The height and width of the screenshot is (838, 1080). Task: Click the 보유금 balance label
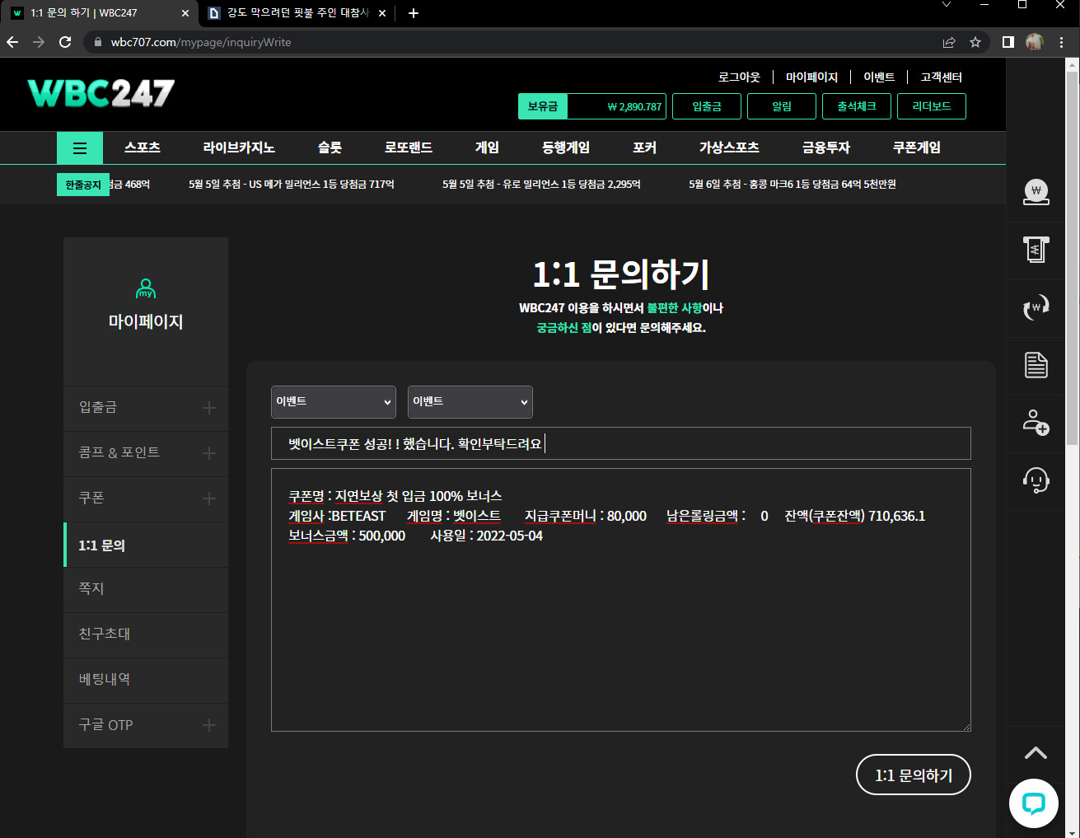[x=543, y=106]
